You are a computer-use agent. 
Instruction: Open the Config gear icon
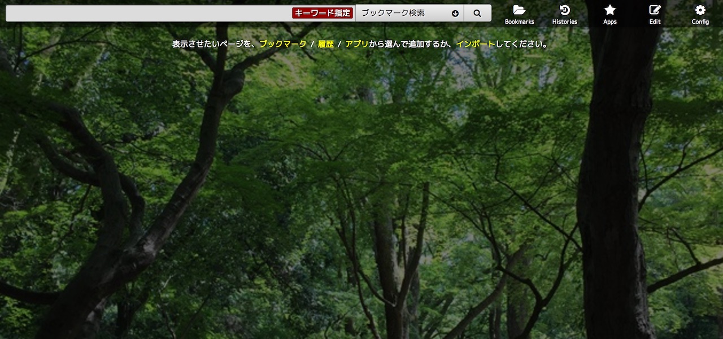[x=700, y=10]
